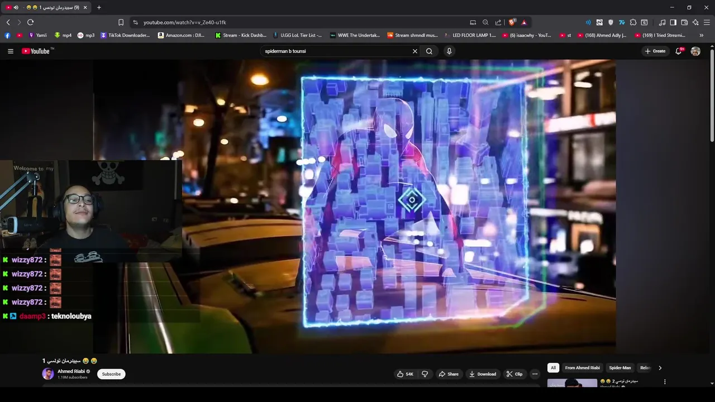
Task: Open Facebook bookmark
Action: (x=7, y=35)
